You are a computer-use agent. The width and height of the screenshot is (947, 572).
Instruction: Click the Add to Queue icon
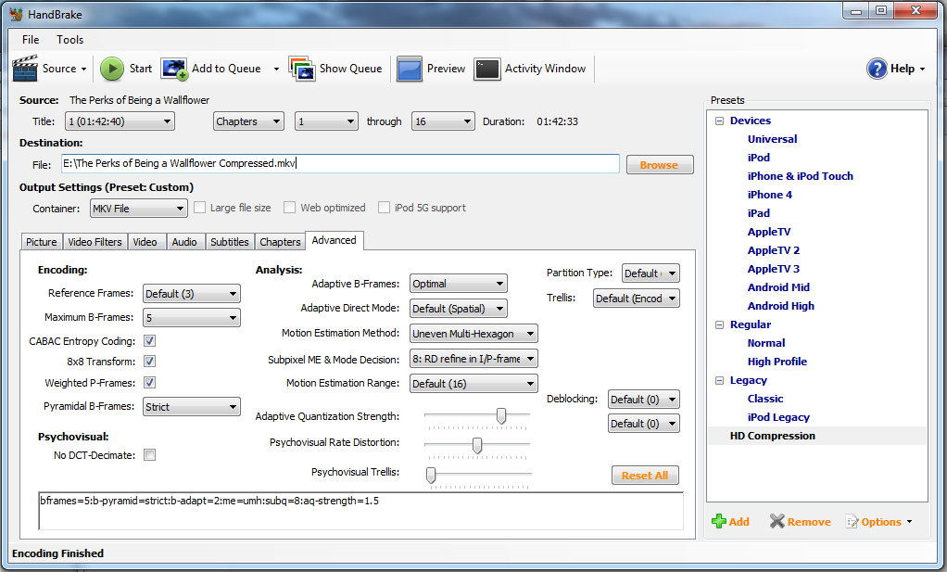174,69
